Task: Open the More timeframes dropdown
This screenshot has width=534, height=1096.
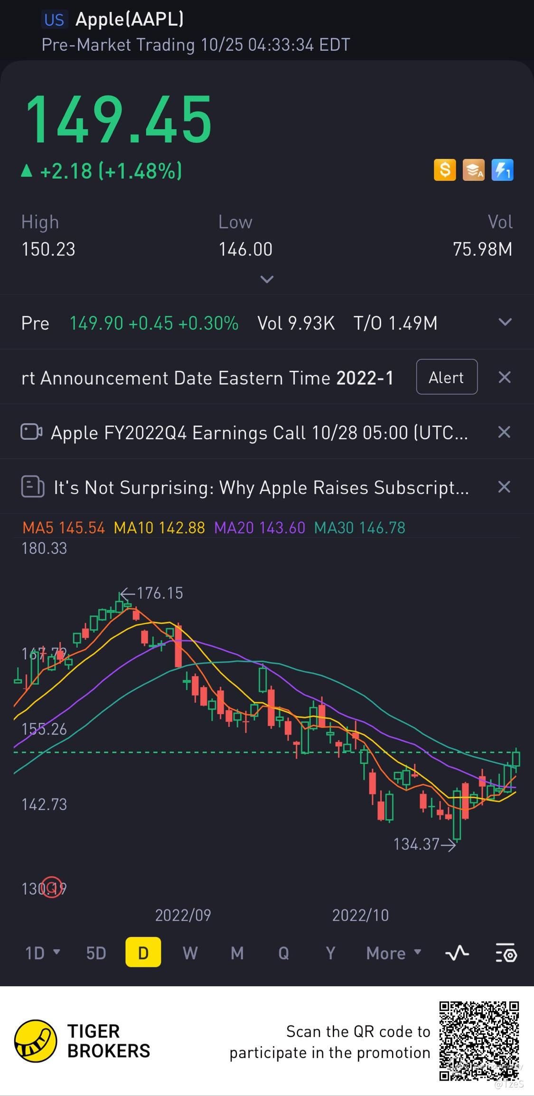Action: coord(393,953)
